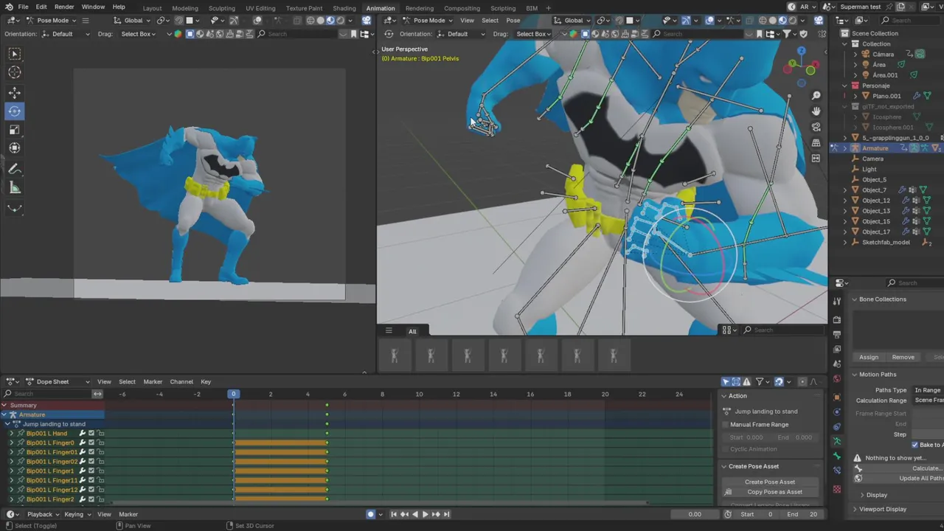
Task: Open the Physics properties tab
Action: (x=836, y=412)
